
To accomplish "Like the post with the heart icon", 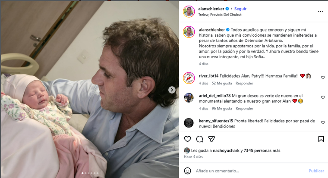I will tap(187, 139).
